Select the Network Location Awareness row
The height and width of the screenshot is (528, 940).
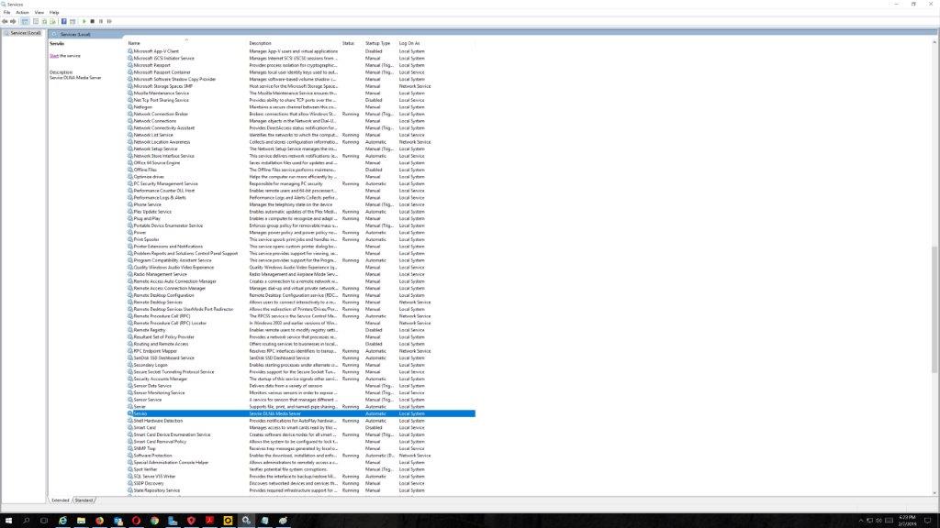301,142
